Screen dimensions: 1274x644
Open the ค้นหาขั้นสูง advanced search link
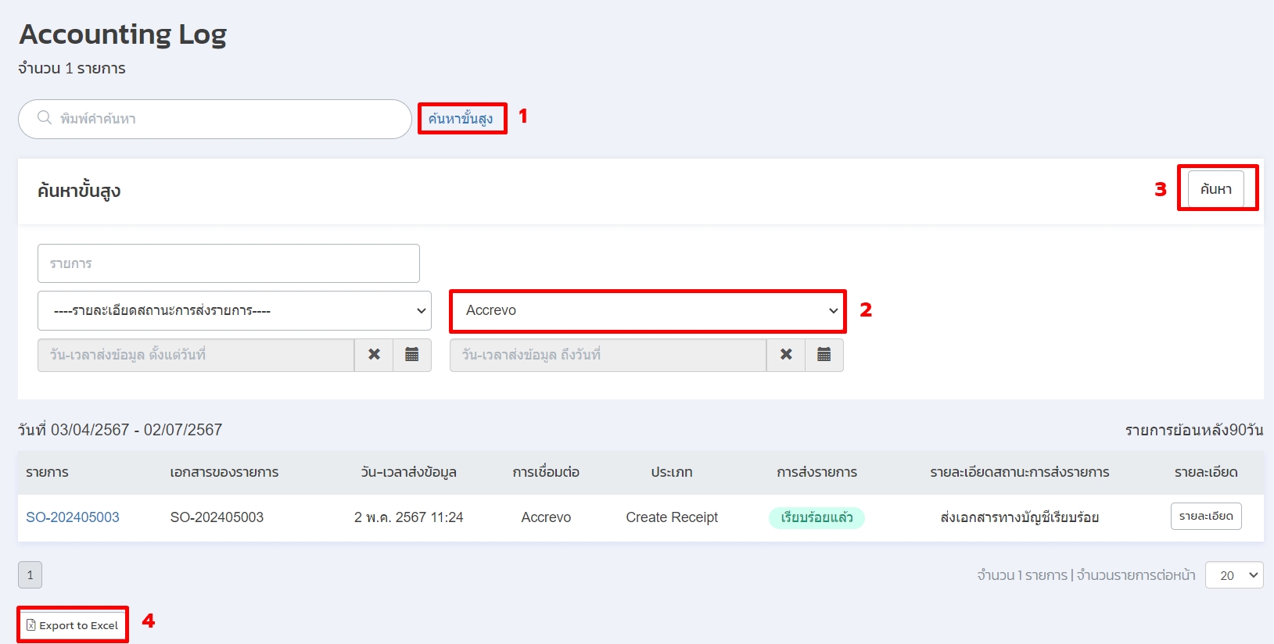(461, 119)
